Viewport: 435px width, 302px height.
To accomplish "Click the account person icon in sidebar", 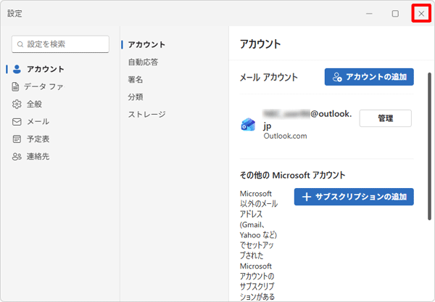I will coord(17,69).
